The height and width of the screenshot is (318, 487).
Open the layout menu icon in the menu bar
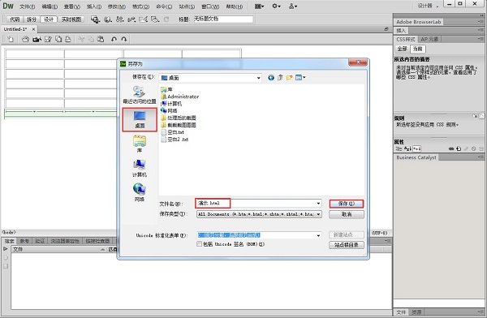point(260,6)
